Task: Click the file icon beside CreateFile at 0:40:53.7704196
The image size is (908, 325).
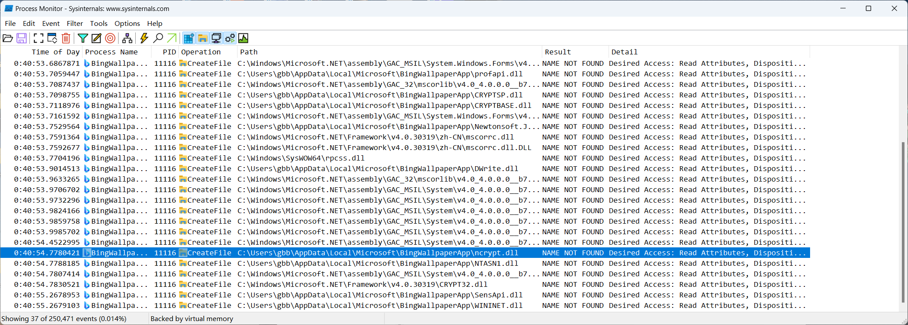Action: point(183,158)
